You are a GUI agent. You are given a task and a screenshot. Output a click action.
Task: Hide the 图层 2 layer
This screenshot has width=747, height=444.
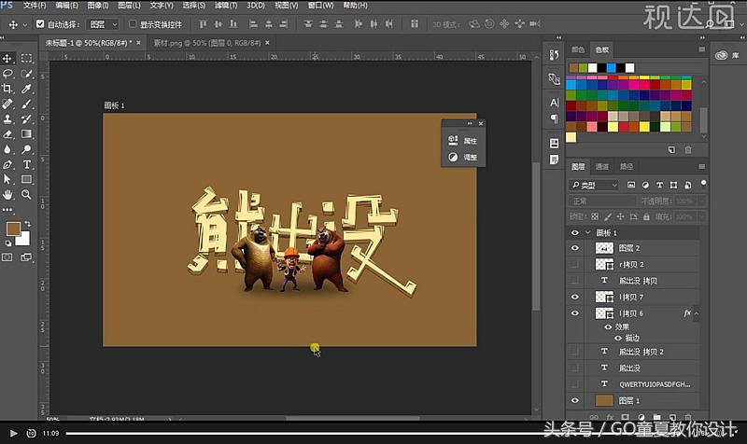575,248
